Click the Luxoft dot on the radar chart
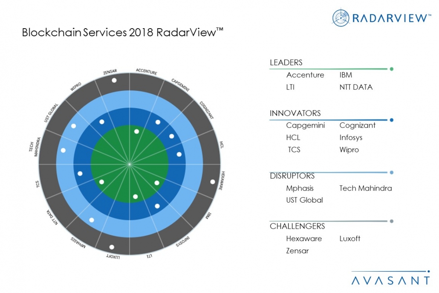 112,247
